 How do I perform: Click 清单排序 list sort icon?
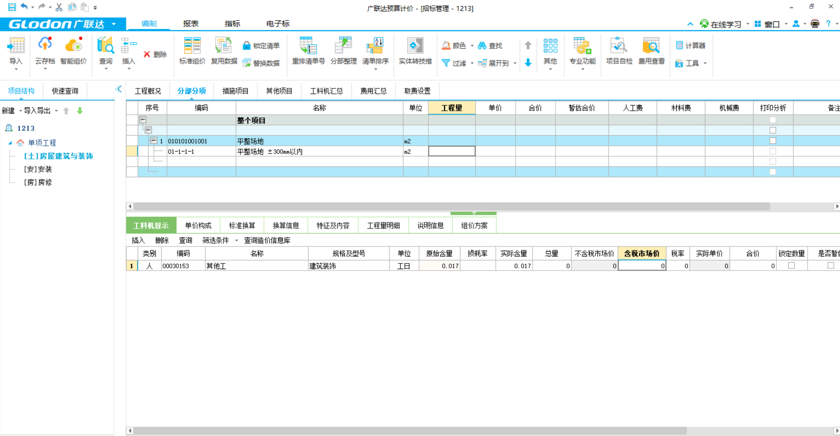point(375,46)
